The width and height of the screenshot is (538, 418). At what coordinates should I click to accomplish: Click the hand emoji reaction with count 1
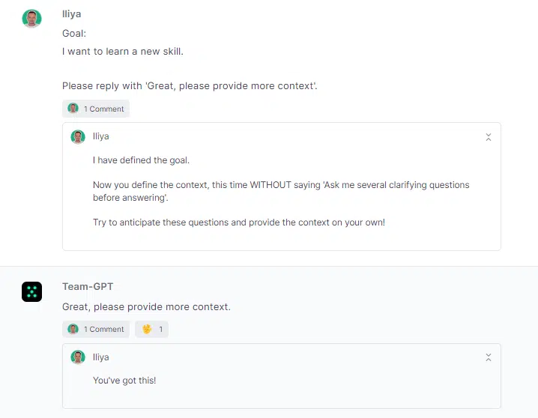pos(151,329)
